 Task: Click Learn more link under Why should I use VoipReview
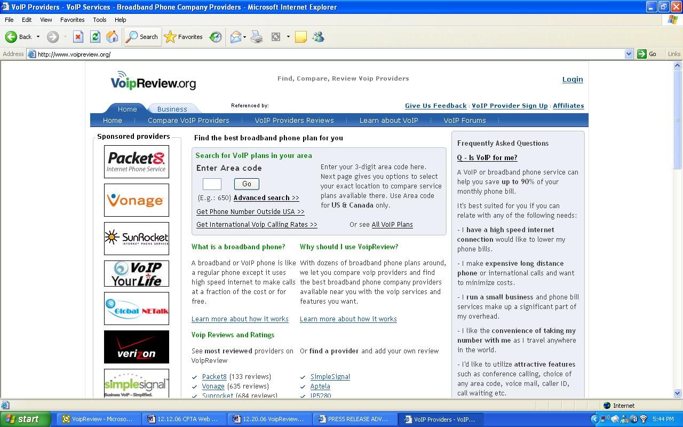tap(348, 319)
